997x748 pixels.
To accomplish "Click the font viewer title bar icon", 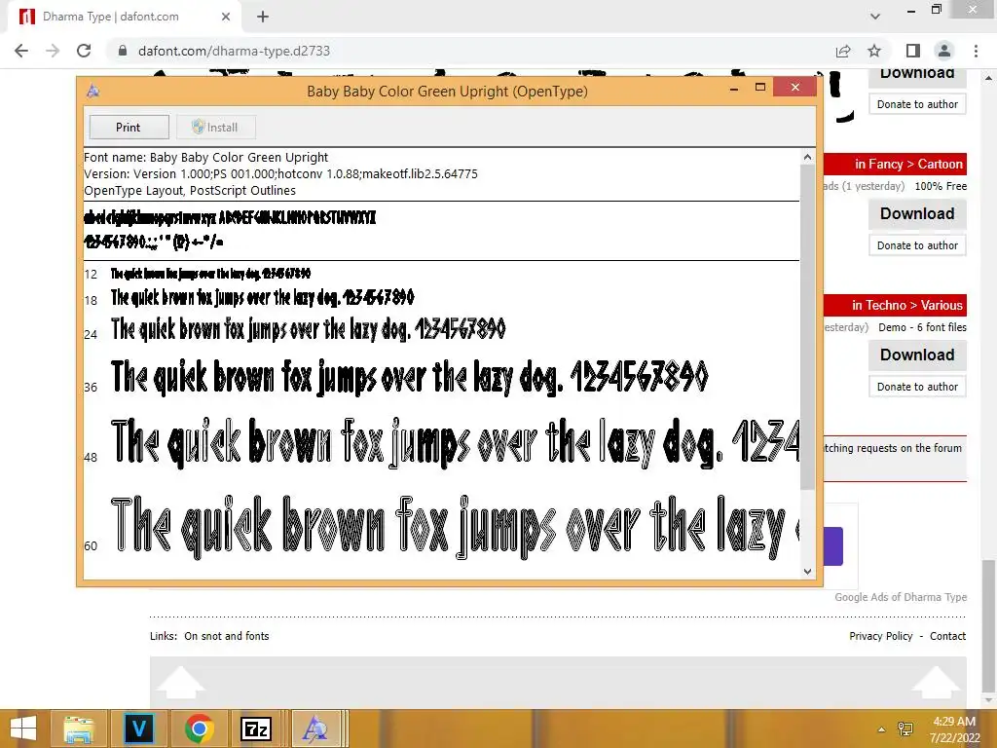I will pyautogui.click(x=92, y=91).
